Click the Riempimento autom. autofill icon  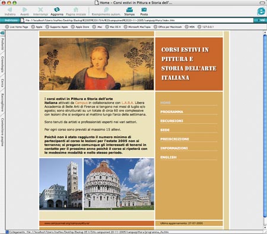(106, 9)
